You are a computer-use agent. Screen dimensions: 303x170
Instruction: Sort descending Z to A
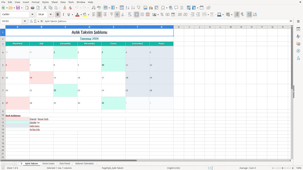(x=133, y=8)
